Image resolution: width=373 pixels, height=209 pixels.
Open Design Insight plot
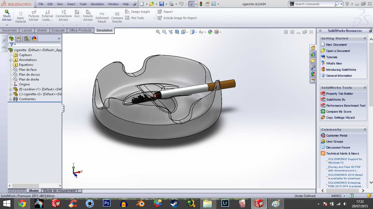(138, 12)
